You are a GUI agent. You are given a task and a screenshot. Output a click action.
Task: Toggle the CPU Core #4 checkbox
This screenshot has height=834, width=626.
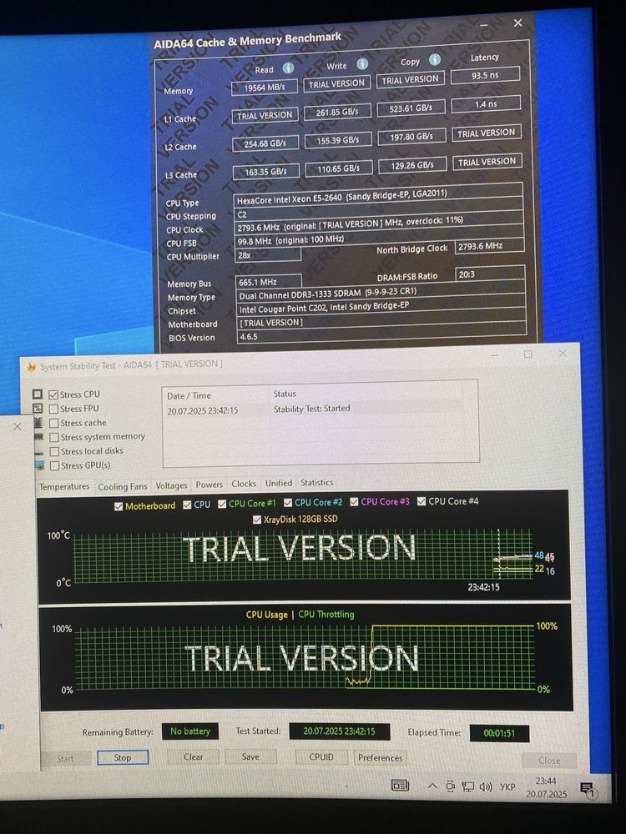tap(422, 501)
